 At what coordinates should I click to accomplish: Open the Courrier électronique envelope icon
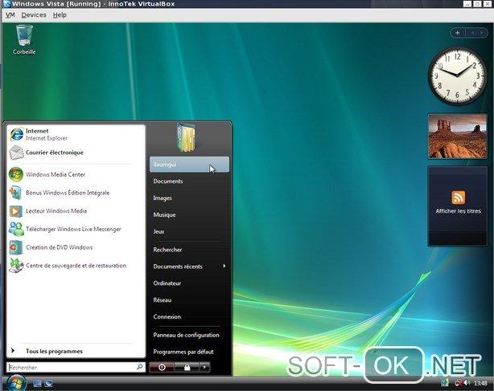(16, 153)
